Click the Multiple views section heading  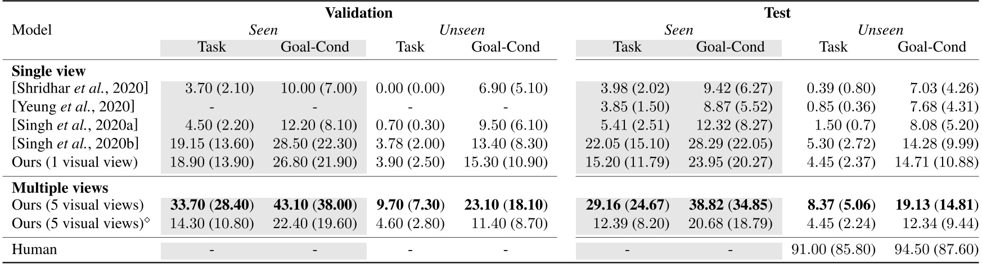click(x=60, y=188)
